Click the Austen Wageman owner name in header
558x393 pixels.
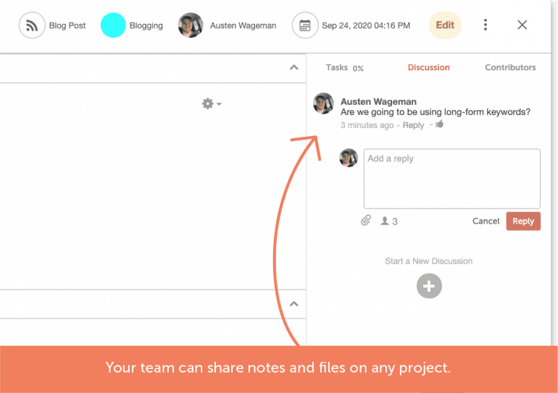(x=243, y=25)
